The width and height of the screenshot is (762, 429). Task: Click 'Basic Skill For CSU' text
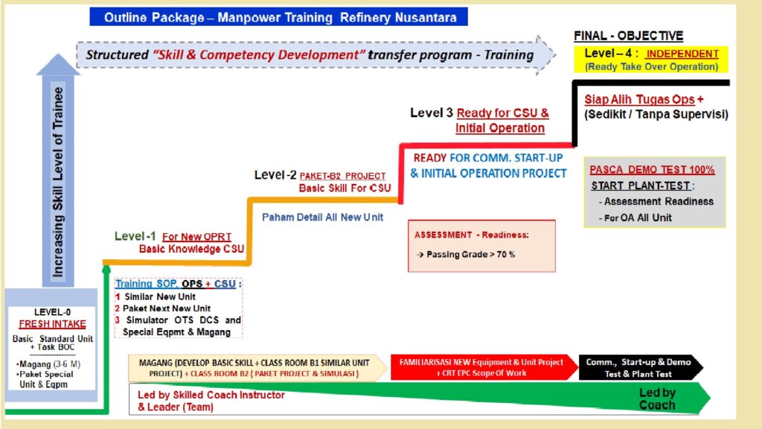point(345,188)
